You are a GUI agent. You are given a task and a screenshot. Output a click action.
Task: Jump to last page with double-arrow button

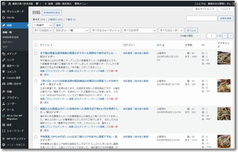click(x=231, y=36)
